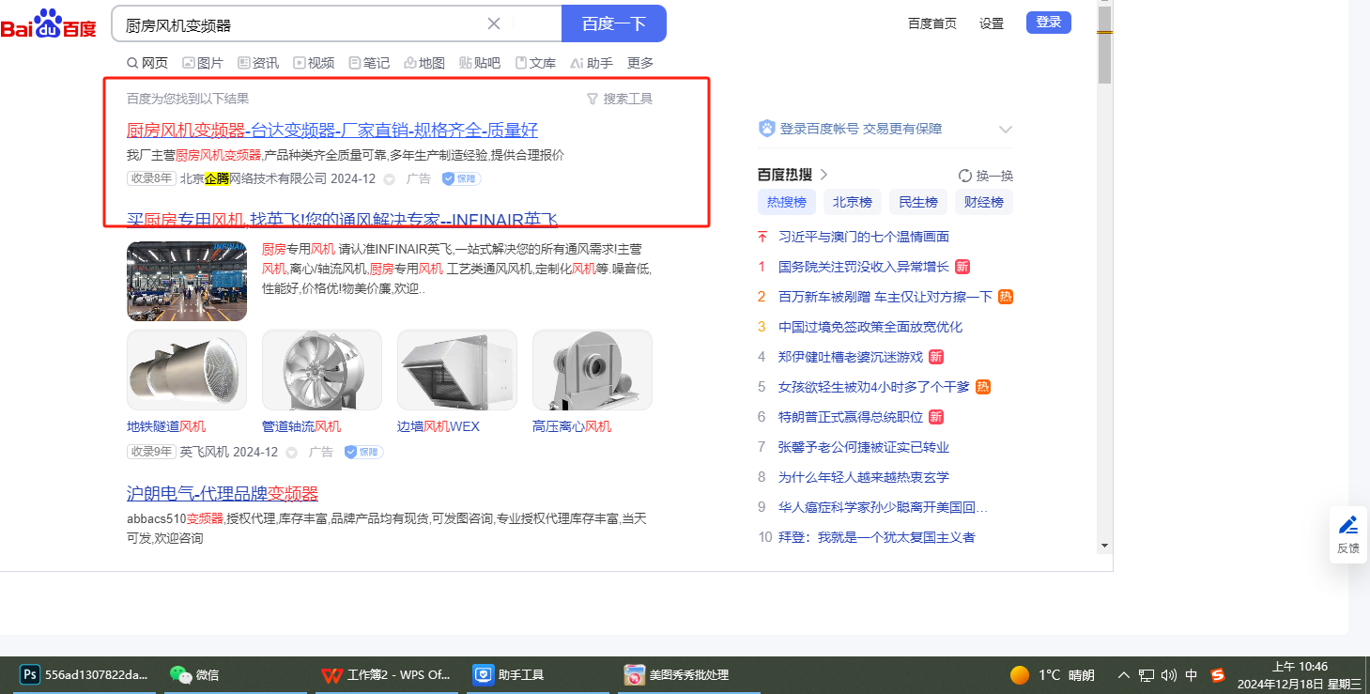Click the 反馈 feedback button
The image size is (1370, 694).
[x=1348, y=534]
